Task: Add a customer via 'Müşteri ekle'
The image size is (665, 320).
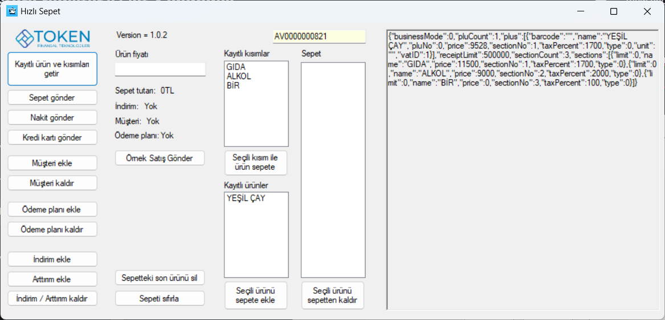Action: click(52, 163)
